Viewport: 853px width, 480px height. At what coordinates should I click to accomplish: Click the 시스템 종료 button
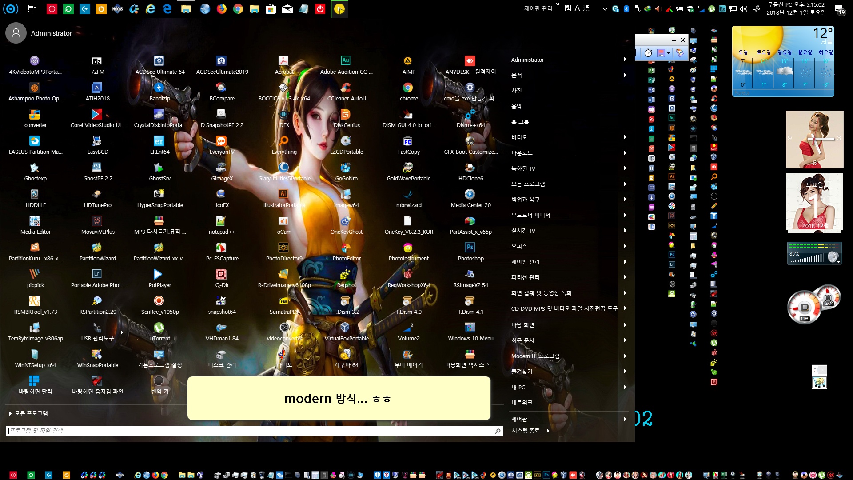click(526, 431)
